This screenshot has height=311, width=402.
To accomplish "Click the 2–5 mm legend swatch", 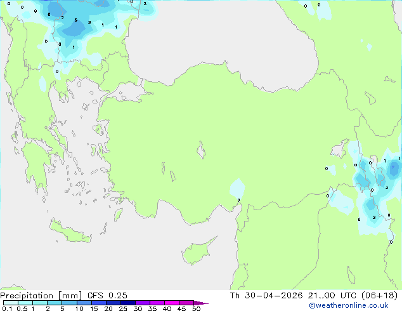I will click(x=55, y=303).
